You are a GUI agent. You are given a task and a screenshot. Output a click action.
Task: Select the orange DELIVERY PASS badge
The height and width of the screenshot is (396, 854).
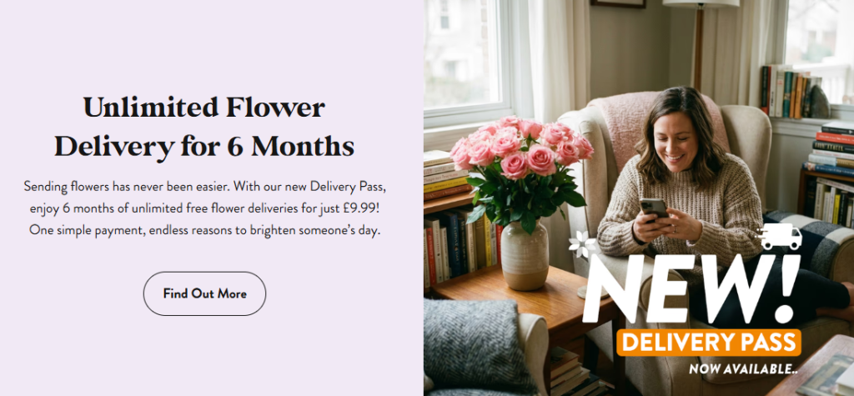(709, 343)
